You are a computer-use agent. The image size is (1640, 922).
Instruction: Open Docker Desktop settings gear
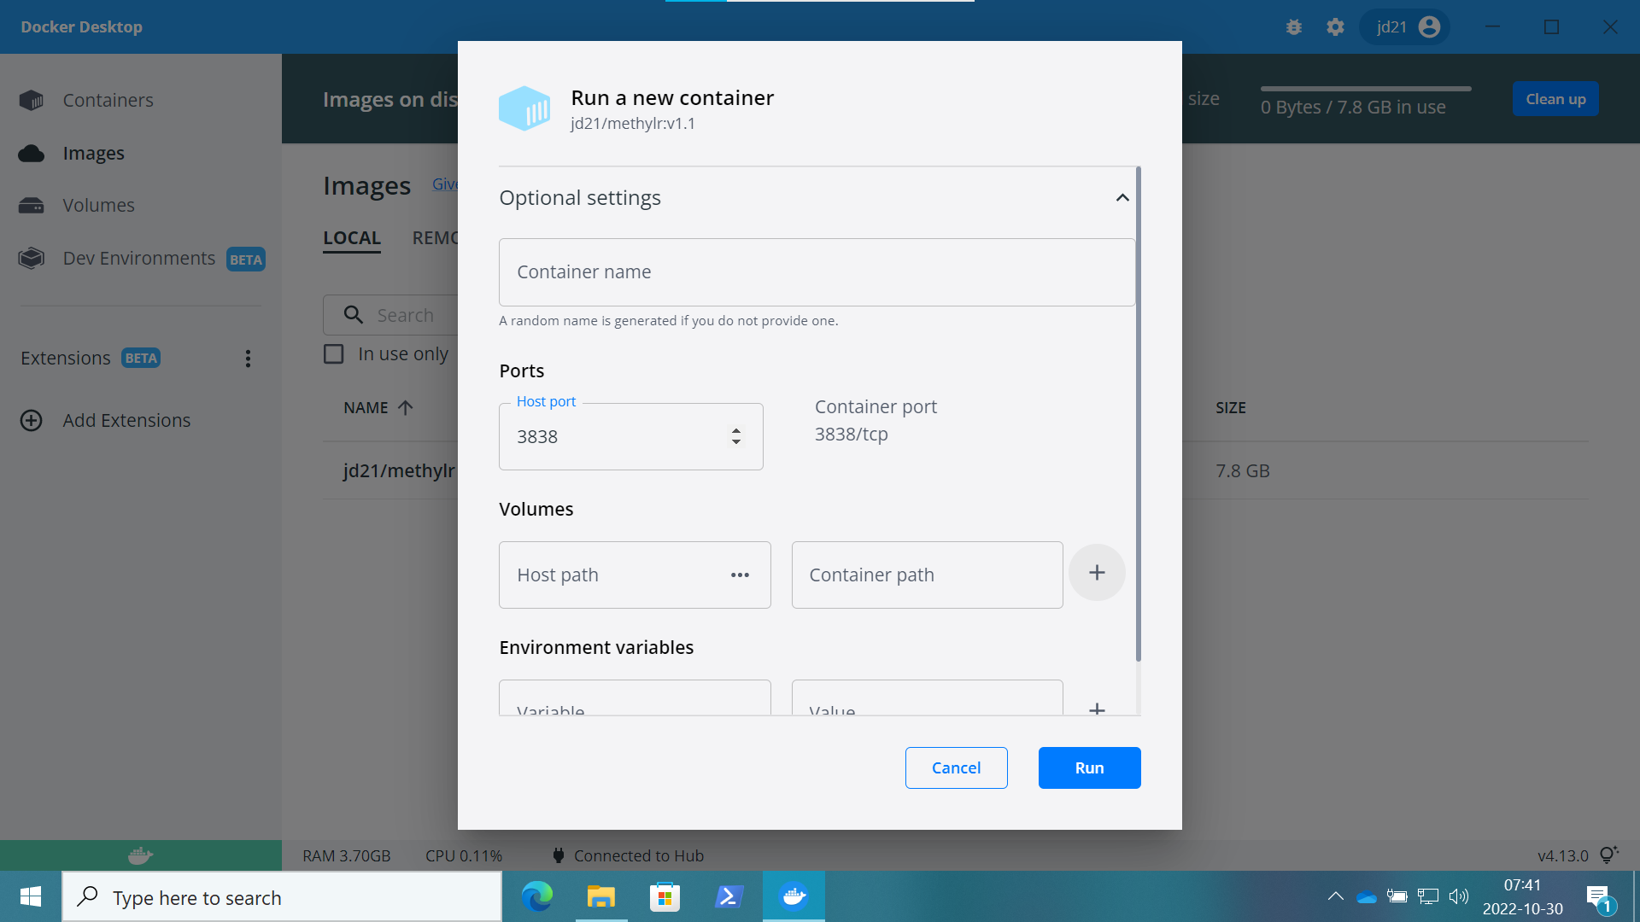tap(1335, 27)
